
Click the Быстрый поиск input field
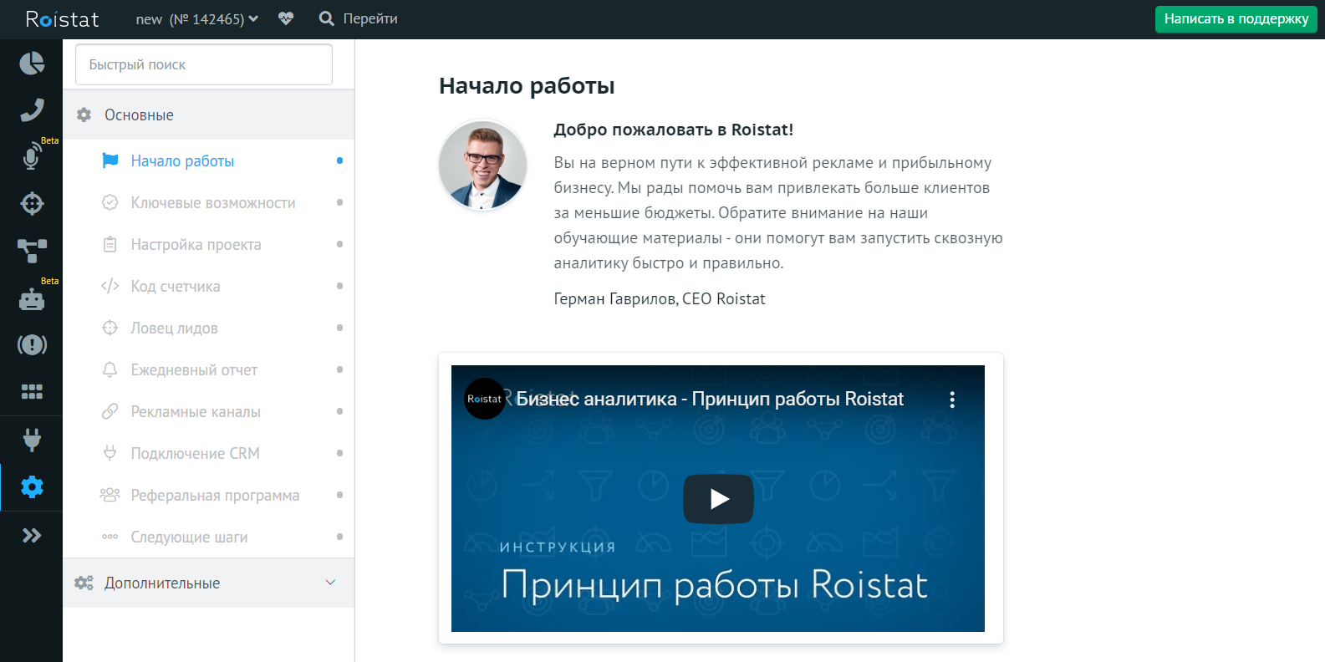(x=204, y=64)
